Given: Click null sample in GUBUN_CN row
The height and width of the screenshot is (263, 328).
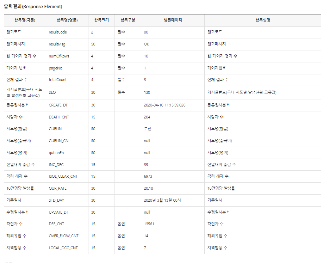Looking at the screenshot, I should click(x=147, y=141).
